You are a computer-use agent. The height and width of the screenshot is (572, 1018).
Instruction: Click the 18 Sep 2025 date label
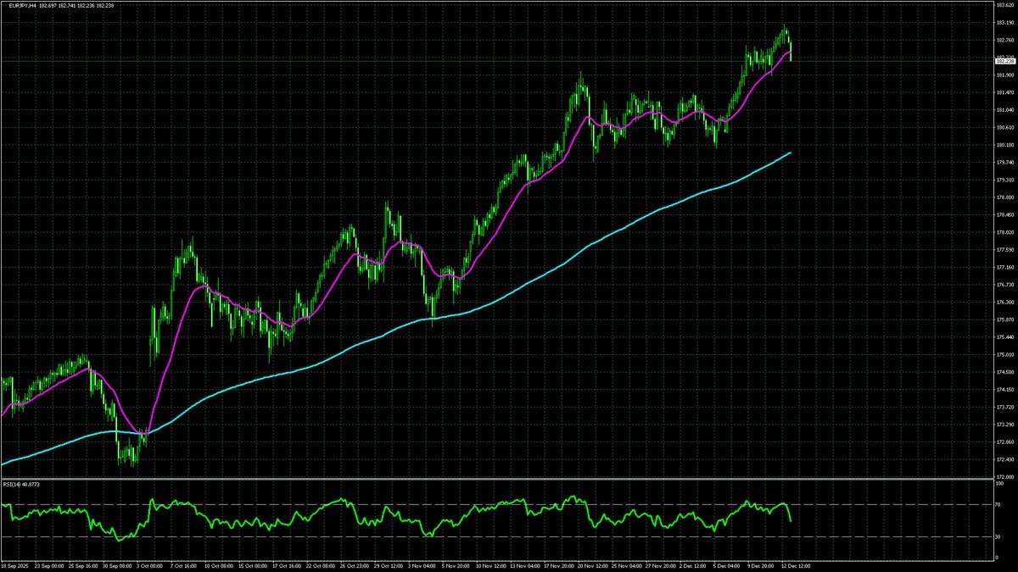[15, 564]
